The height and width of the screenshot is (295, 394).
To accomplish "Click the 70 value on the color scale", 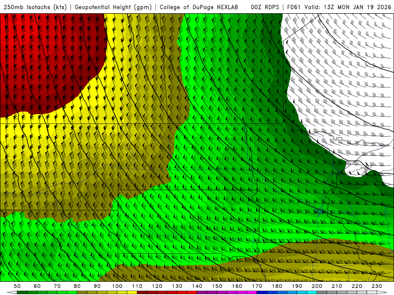I will 57,286.
